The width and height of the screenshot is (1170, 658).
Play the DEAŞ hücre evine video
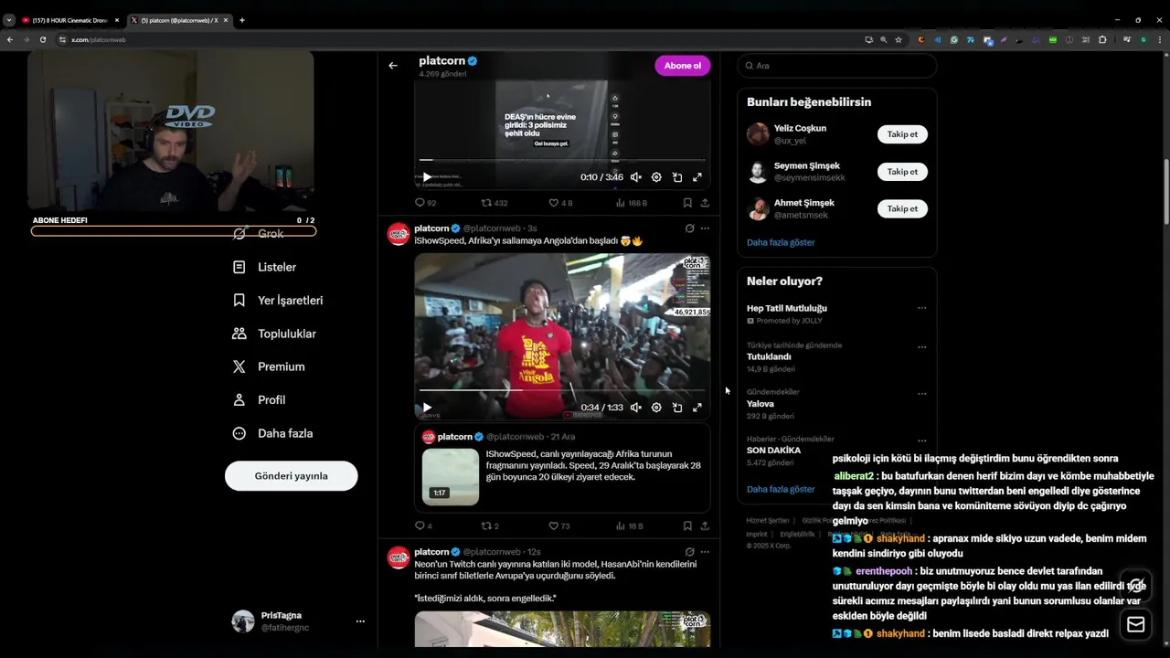click(426, 177)
